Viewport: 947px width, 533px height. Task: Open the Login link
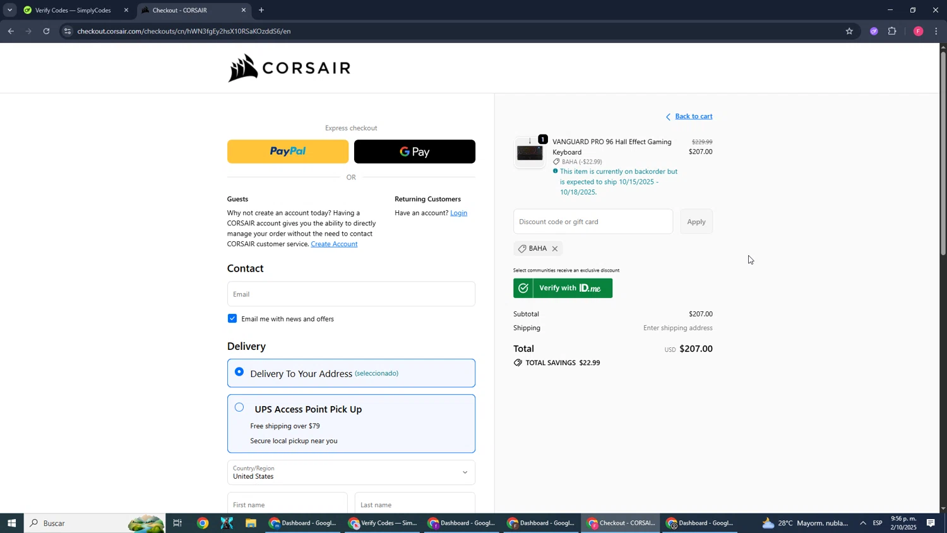click(x=458, y=213)
